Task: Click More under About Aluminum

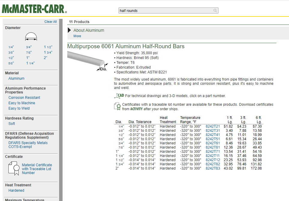Action: point(77,36)
